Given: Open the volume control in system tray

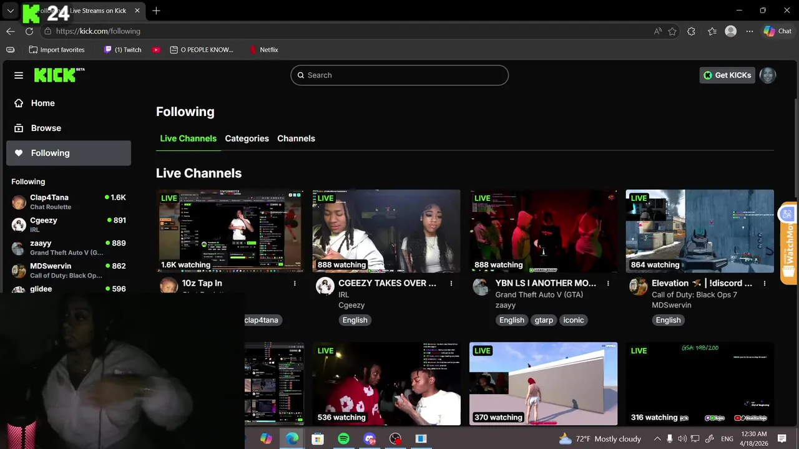Looking at the screenshot, I should (682, 439).
